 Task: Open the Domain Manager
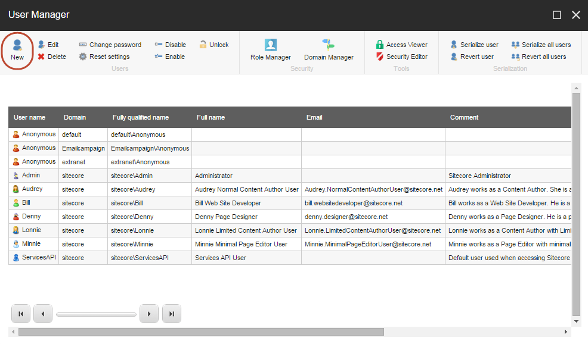329,51
